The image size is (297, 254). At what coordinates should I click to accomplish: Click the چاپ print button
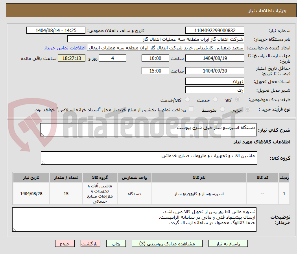pos(116,244)
